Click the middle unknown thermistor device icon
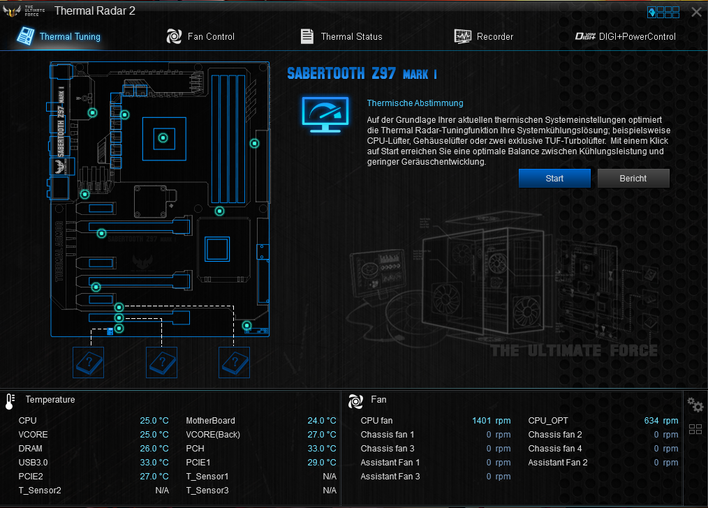 click(162, 362)
